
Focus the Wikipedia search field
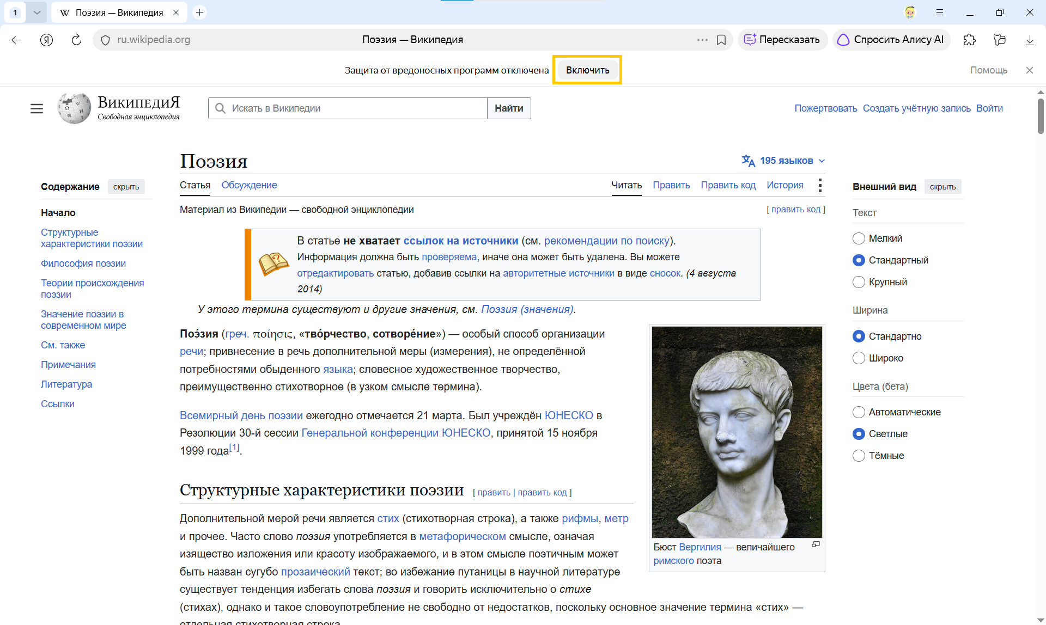pyautogui.click(x=348, y=108)
